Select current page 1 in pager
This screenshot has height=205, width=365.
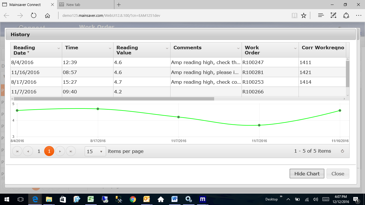click(x=49, y=151)
